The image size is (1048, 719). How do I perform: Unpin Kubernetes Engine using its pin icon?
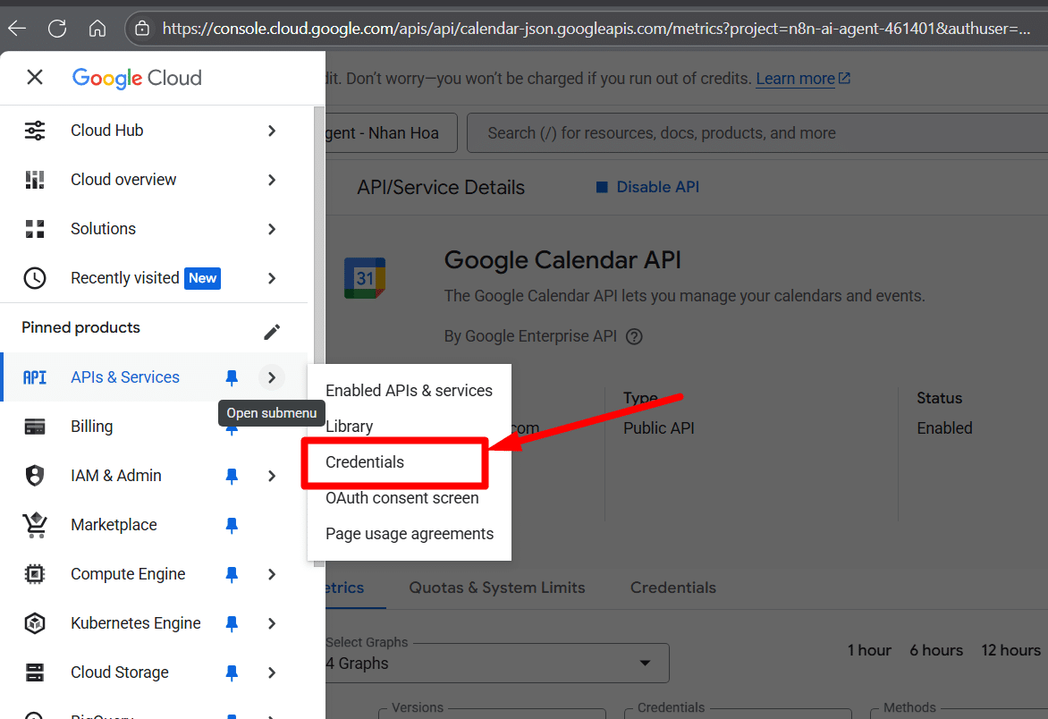(232, 623)
